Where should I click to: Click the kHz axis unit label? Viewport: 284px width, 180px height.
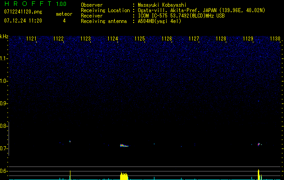tap(4, 36)
